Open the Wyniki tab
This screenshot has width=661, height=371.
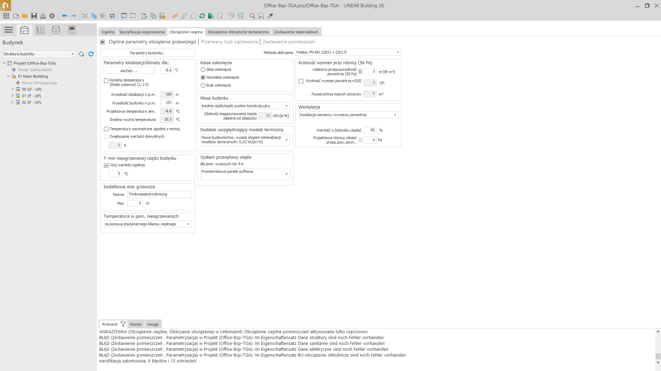point(136,324)
